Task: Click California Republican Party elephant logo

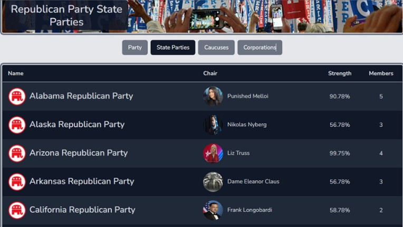Action: [17, 210]
